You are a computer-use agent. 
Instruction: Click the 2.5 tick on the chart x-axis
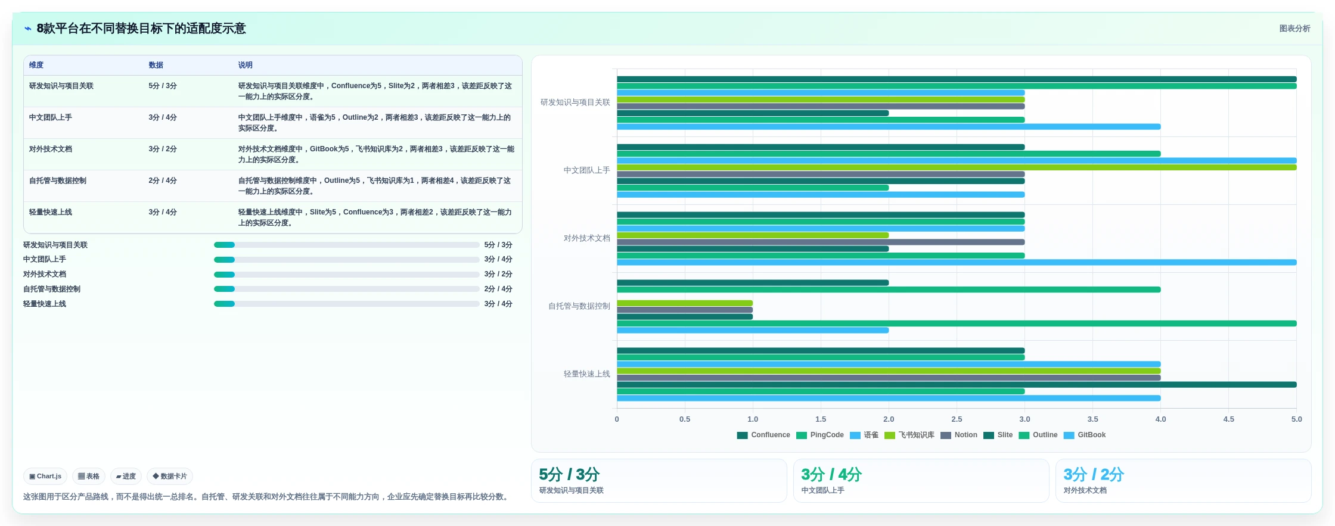(957, 419)
